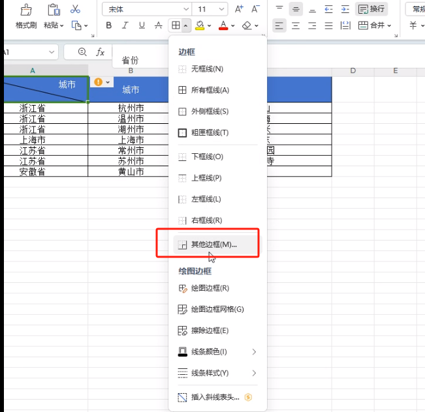Click the Cut scissors icon
The height and width of the screenshot is (412, 425).
point(75,9)
